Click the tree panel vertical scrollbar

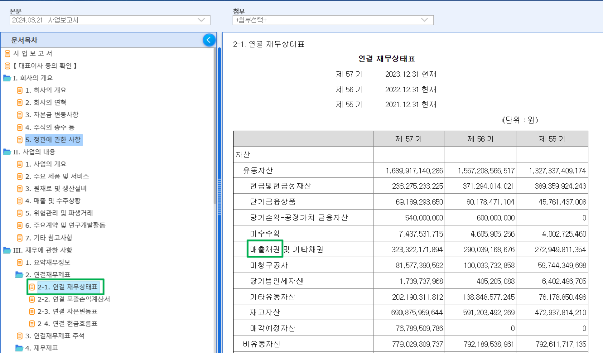click(x=215, y=126)
